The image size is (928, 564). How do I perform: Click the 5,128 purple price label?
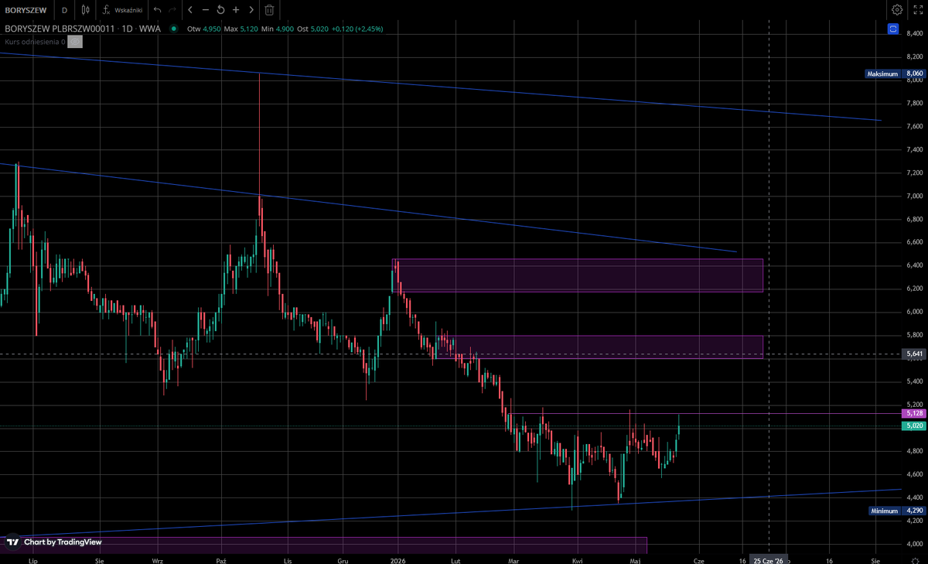[x=914, y=414]
